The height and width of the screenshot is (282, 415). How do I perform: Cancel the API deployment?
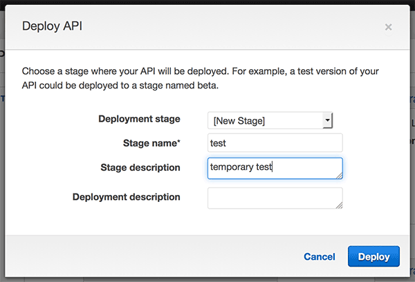tap(320, 256)
